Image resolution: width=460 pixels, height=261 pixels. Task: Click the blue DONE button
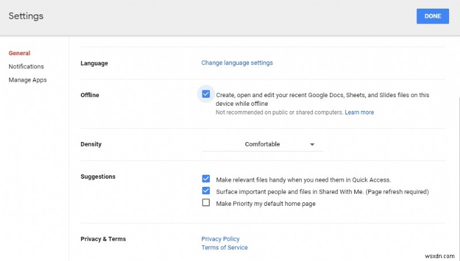(432, 16)
